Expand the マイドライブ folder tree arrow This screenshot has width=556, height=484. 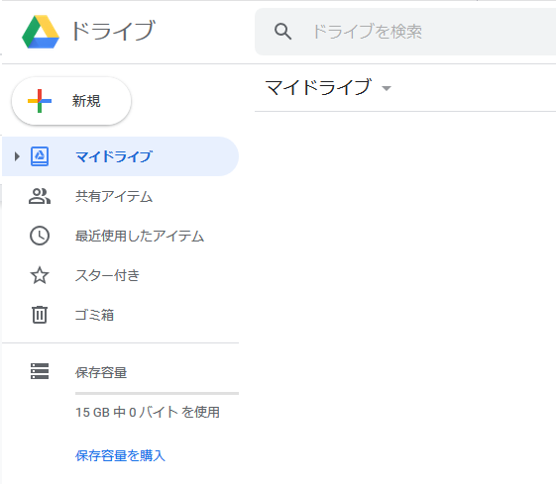[x=17, y=156]
